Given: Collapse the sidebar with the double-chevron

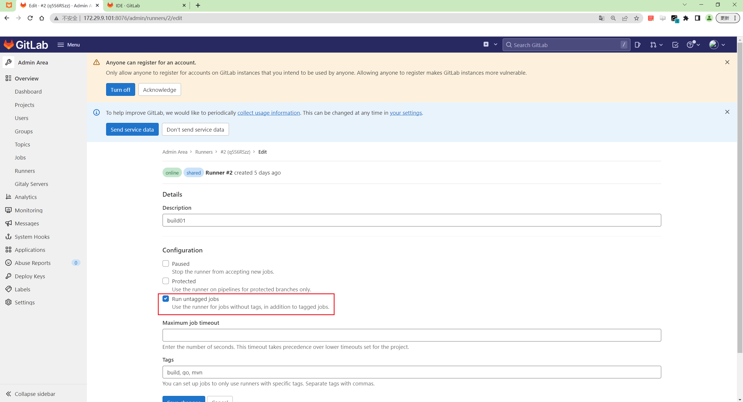Looking at the screenshot, I should pyautogui.click(x=8, y=394).
